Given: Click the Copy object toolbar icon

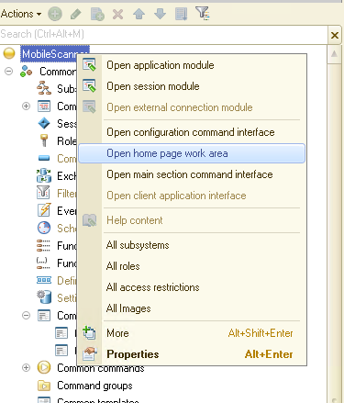Looking at the screenshot, I should click(97, 14).
